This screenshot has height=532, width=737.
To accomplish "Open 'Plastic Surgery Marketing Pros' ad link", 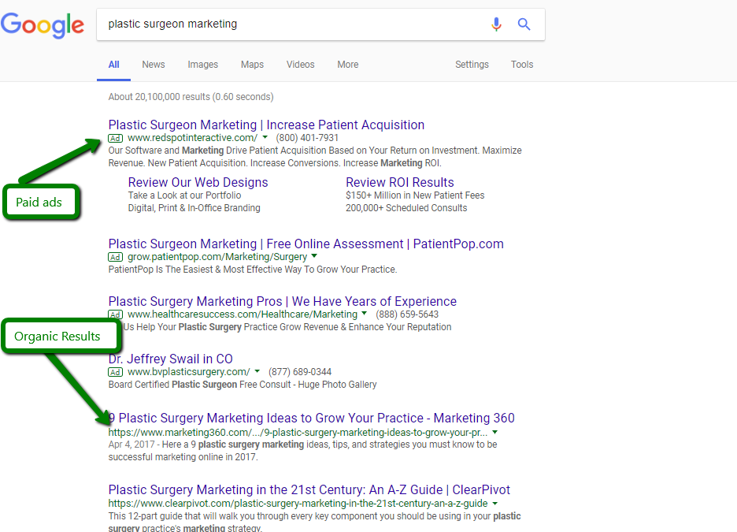I will coord(282,301).
